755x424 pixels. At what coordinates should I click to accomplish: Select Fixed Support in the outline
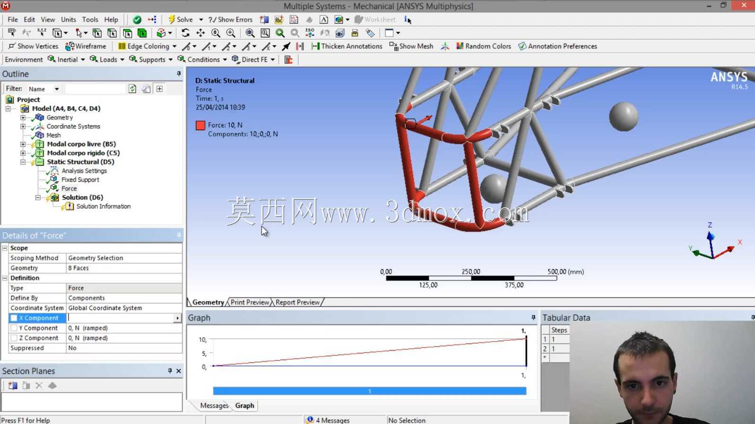tap(80, 180)
